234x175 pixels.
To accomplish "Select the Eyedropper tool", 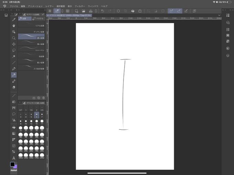I will (14, 20).
